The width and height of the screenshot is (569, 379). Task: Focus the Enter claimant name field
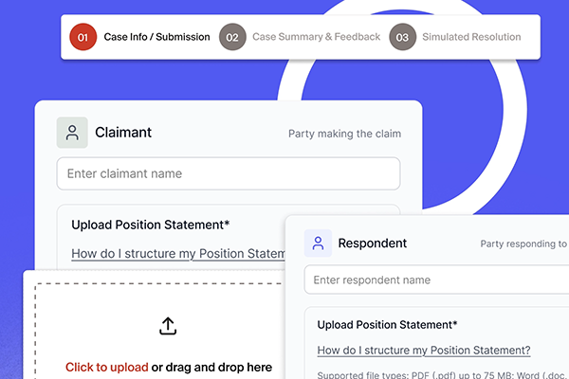(228, 173)
